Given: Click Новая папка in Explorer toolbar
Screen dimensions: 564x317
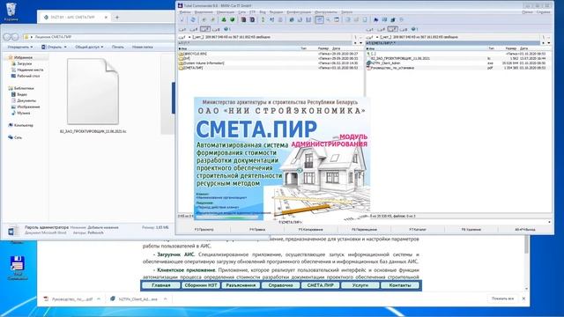Looking at the screenshot, I should [x=143, y=47].
